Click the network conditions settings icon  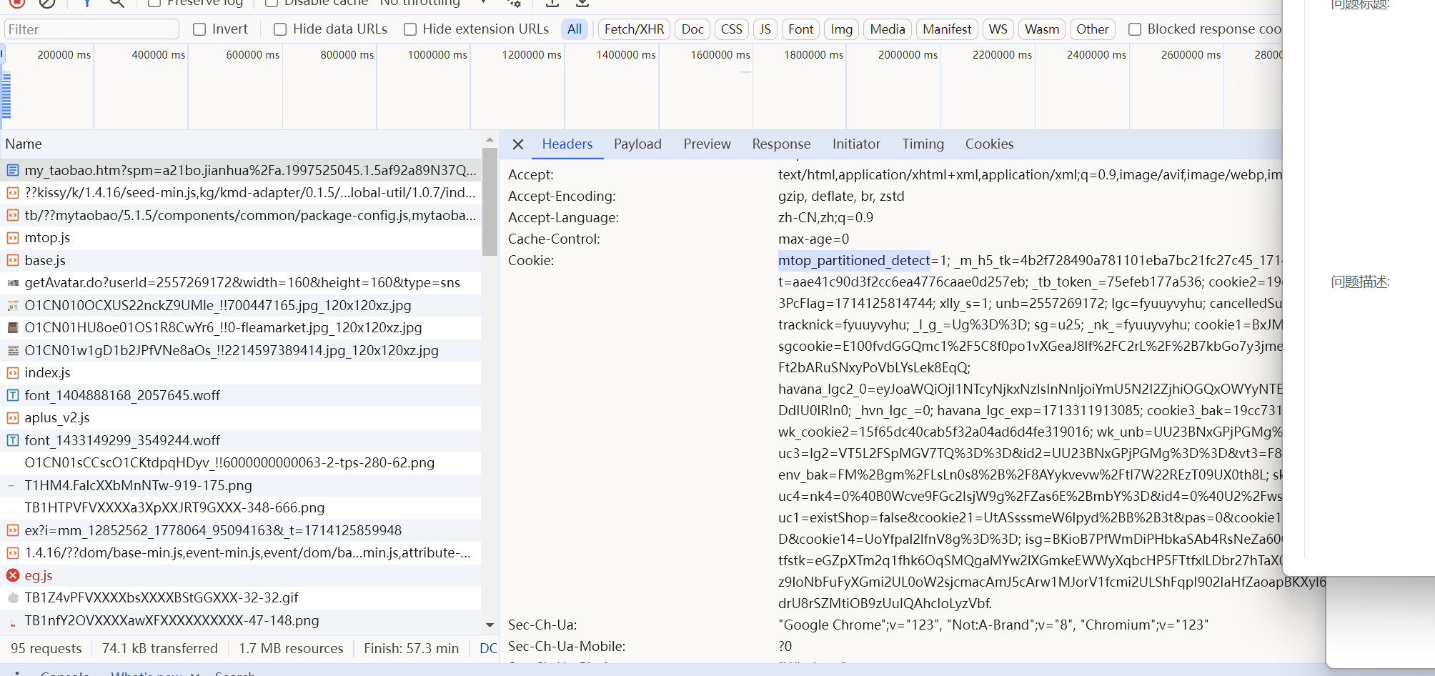pos(514,3)
